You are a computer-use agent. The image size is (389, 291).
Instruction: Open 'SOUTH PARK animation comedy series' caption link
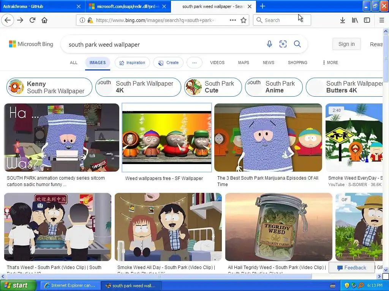56,181
